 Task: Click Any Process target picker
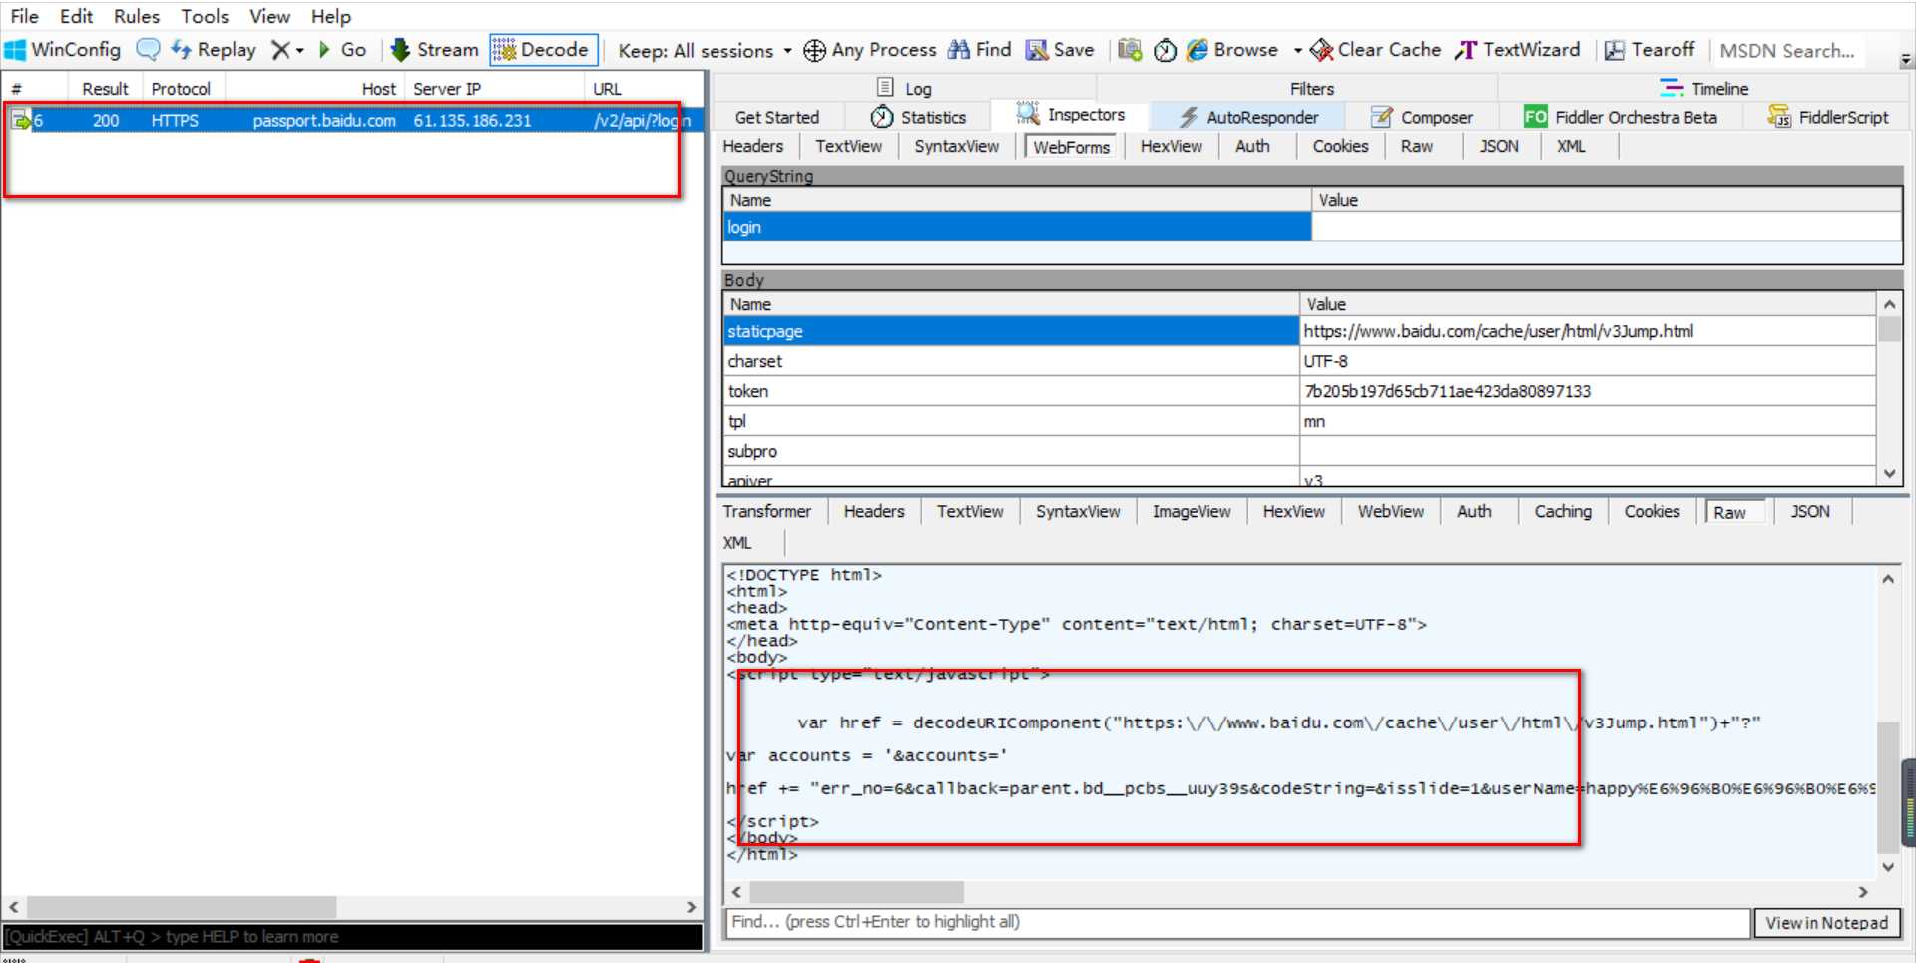tap(870, 49)
